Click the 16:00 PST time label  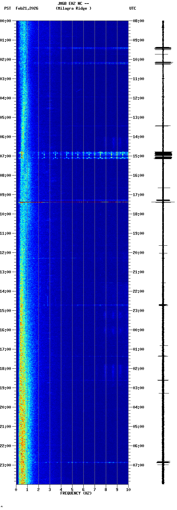pos(6,330)
